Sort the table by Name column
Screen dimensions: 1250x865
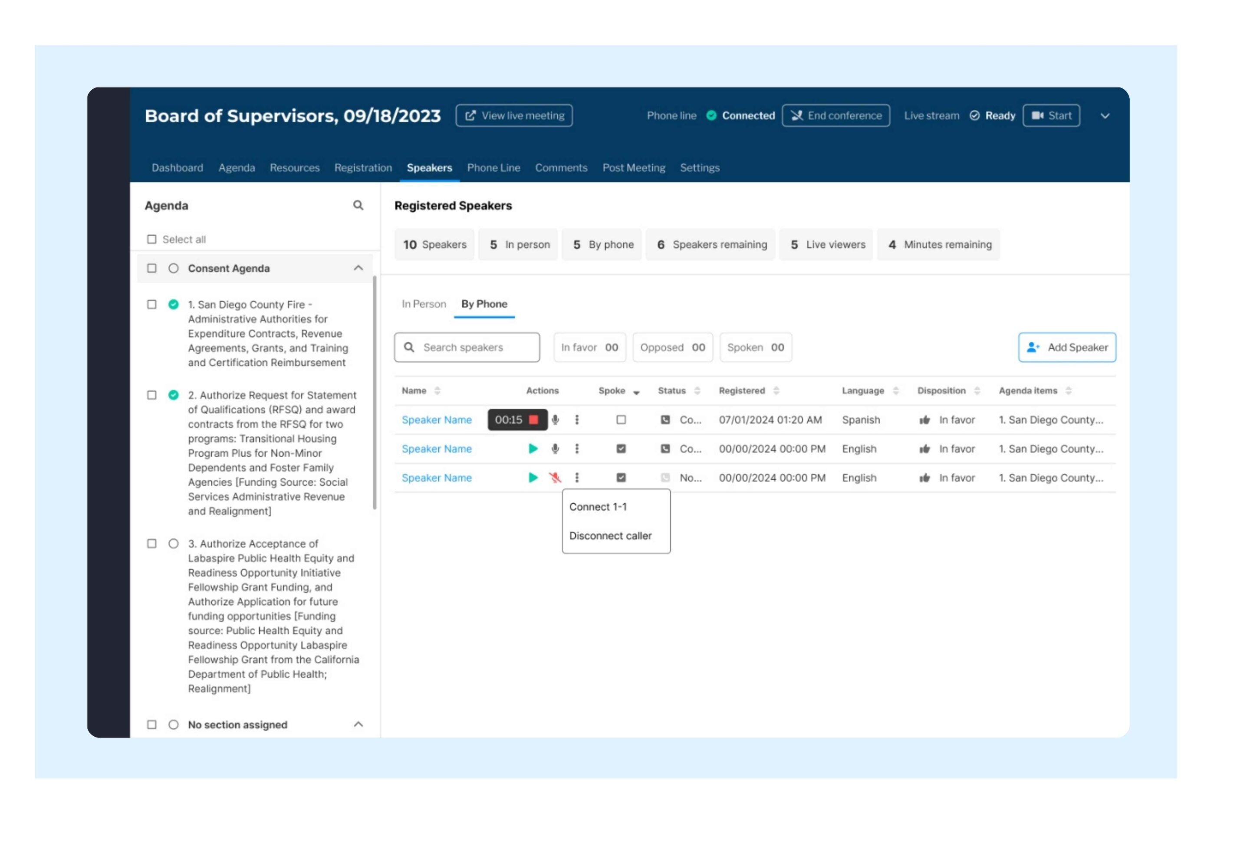pos(437,391)
